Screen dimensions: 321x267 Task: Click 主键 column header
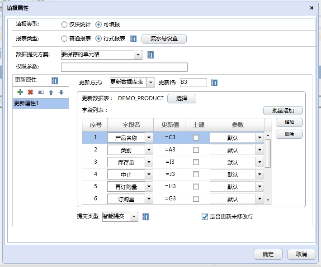[x=198, y=125]
